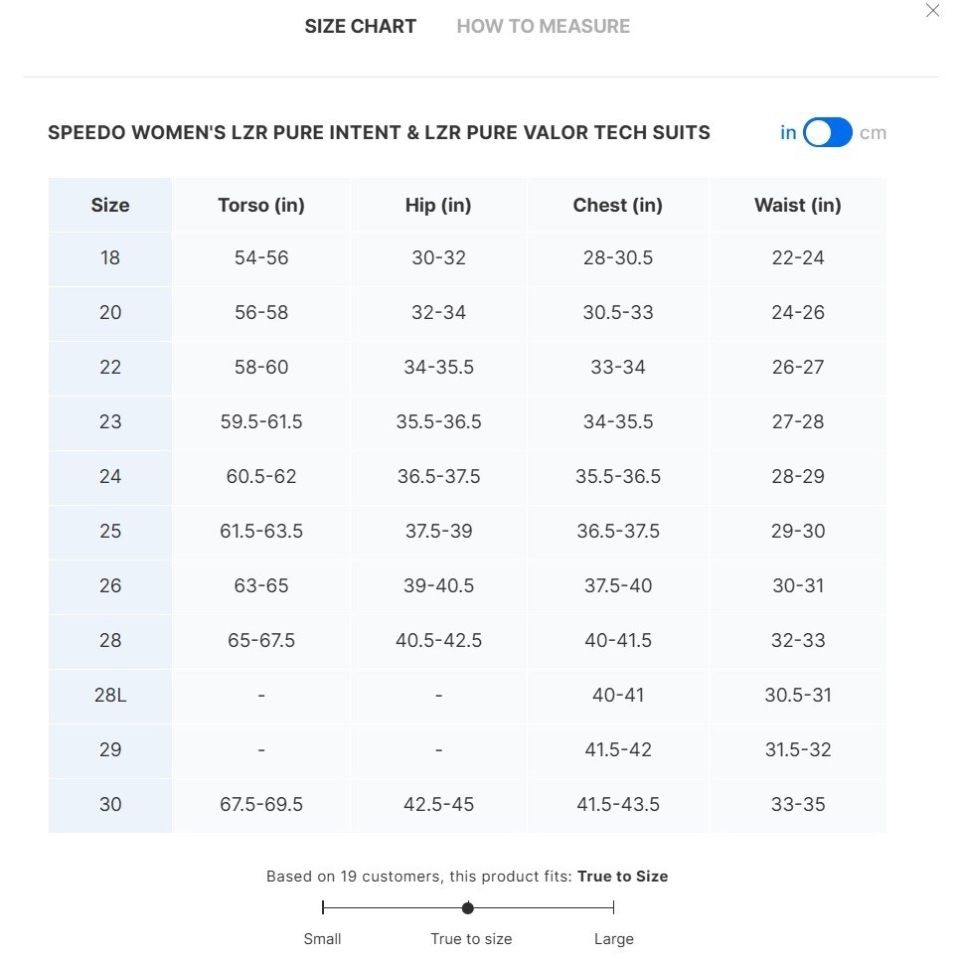Select the size 28L row label
The height and width of the screenshot is (963, 963).
click(x=110, y=696)
